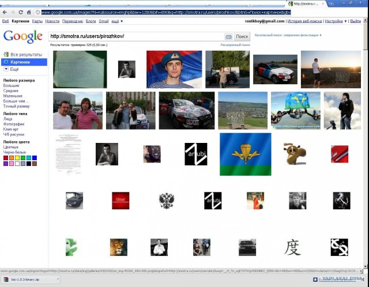
Task: Click the browser back arrow
Action: pyautogui.click(x=5, y=12)
